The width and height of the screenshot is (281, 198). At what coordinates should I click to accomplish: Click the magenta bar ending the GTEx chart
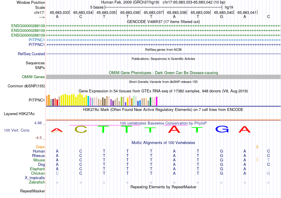[x=157, y=101]
